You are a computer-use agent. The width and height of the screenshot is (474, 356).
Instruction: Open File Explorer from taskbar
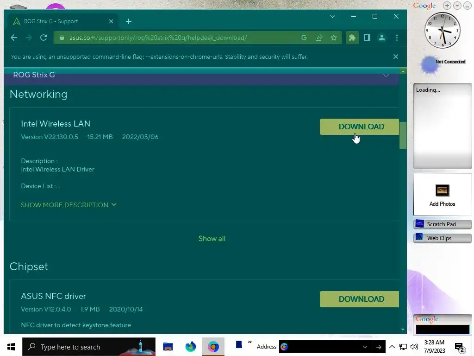click(168, 347)
